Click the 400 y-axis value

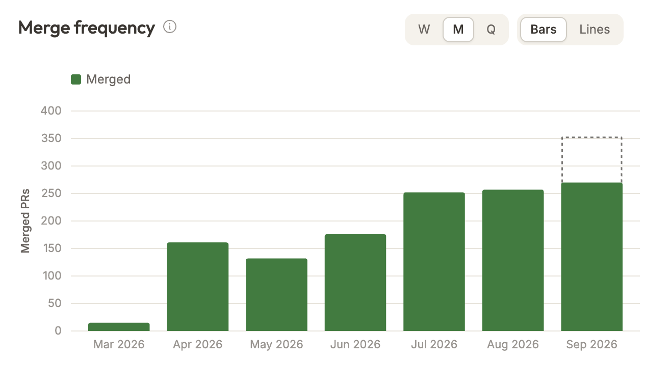(x=50, y=111)
